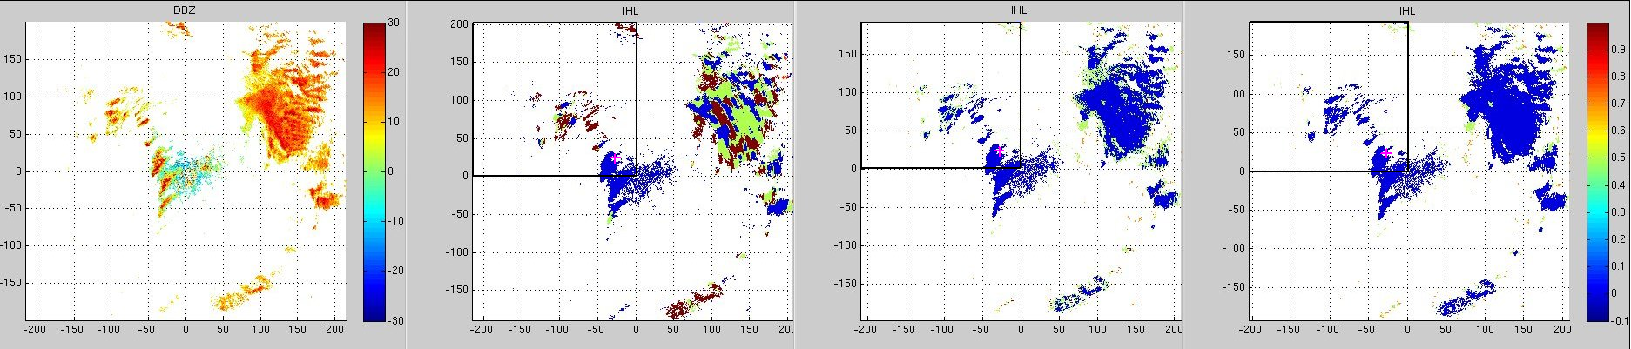Click the magenta cross marker in the rightmost panel

pyautogui.click(x=1387, y=152)
